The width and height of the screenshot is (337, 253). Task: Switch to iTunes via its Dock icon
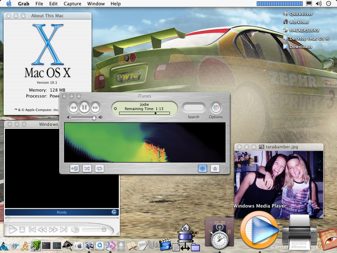(x=110, y=245)
